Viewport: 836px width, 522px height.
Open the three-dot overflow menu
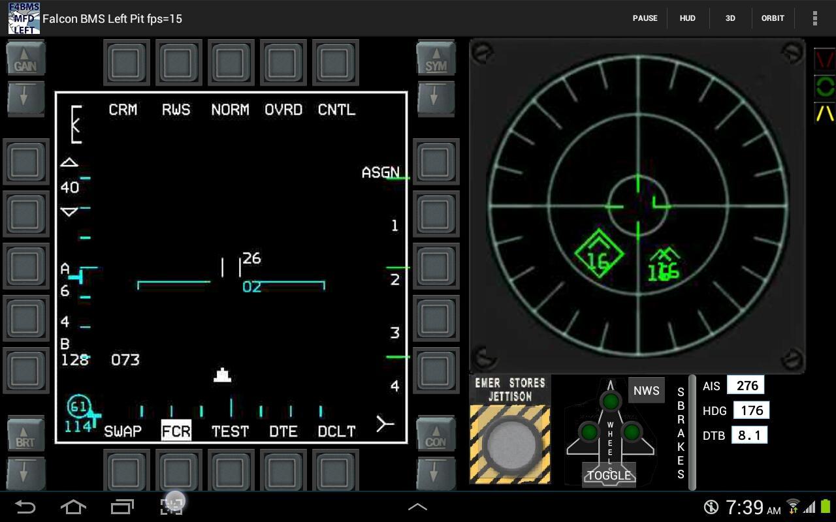(x=814, y=18)
